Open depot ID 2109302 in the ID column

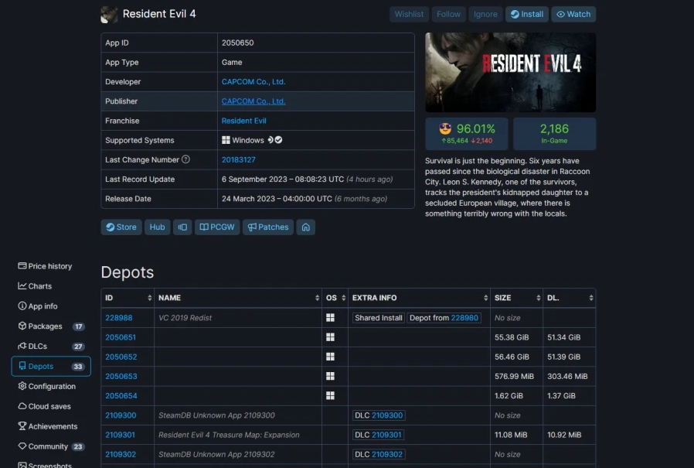coord(121,454)
